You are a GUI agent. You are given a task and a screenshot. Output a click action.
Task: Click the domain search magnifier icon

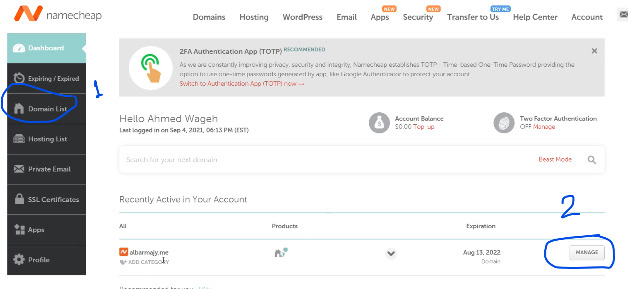tap(591, 159)
